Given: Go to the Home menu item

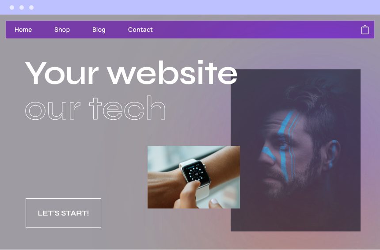Looking at the screenshot, I should 23,30.
